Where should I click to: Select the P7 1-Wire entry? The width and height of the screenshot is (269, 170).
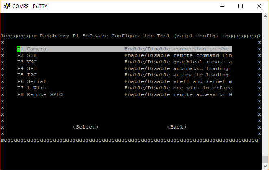coord(125,88)
